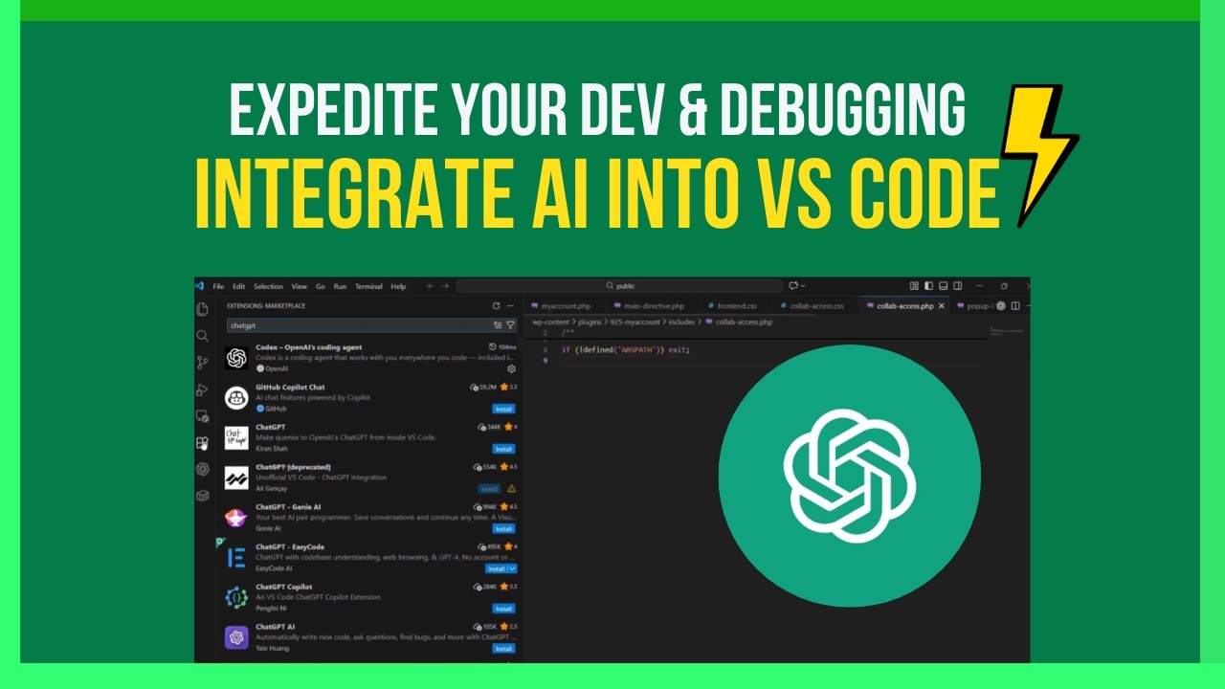1225x689 pixels.
Task: Click the ChatGPT icon in editor actions
Action: (1001, 306)
